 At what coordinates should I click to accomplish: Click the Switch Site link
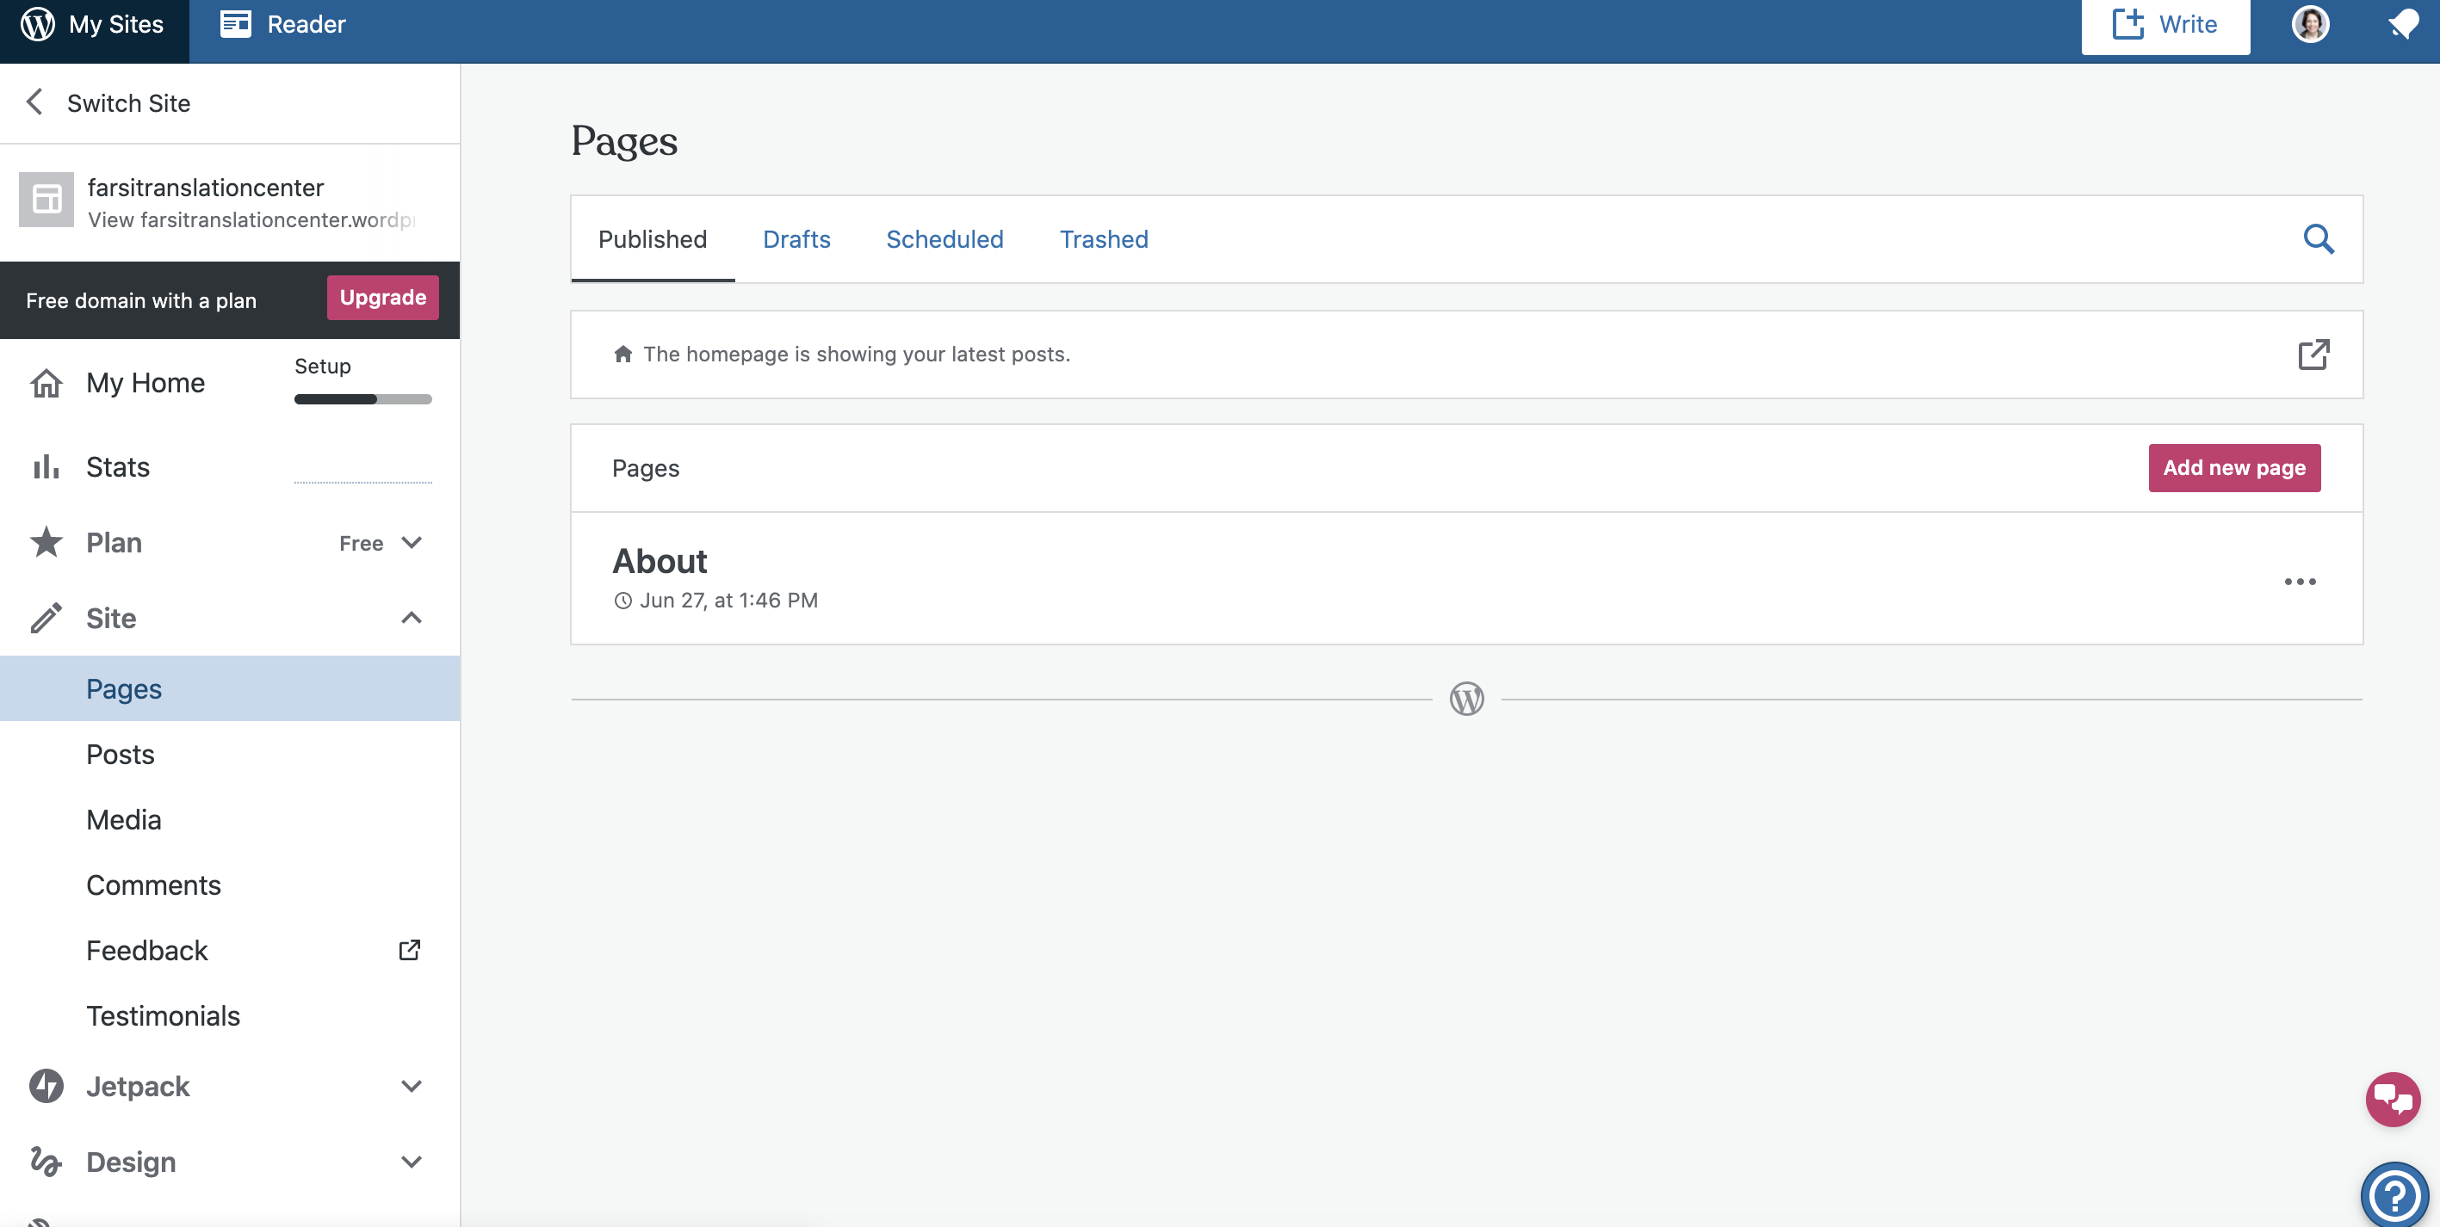coord(129,102)
